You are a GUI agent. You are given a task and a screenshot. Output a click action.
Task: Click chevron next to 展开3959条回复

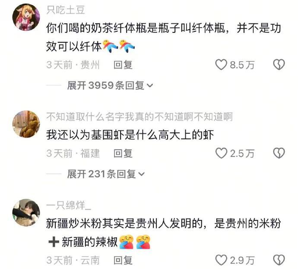pos(150,86)
